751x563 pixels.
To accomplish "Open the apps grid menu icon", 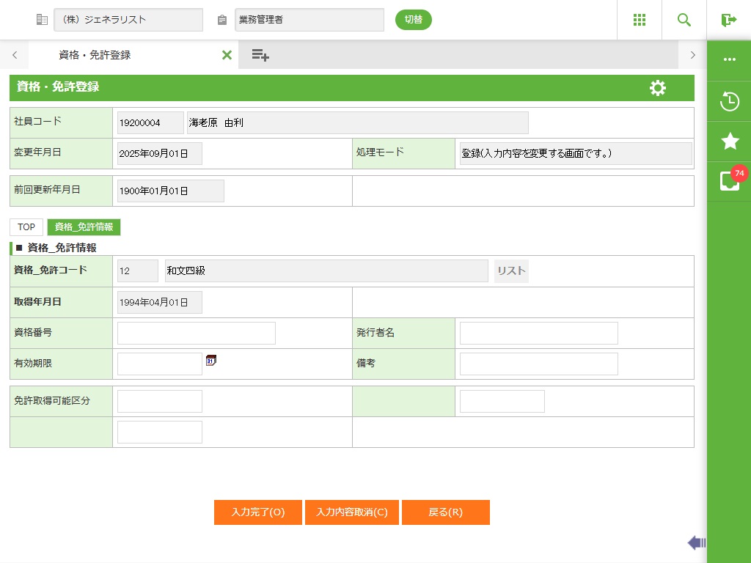I will tap(639, 20).
